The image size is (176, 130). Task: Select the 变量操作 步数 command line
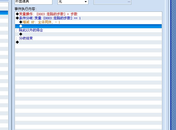(88, 14)
